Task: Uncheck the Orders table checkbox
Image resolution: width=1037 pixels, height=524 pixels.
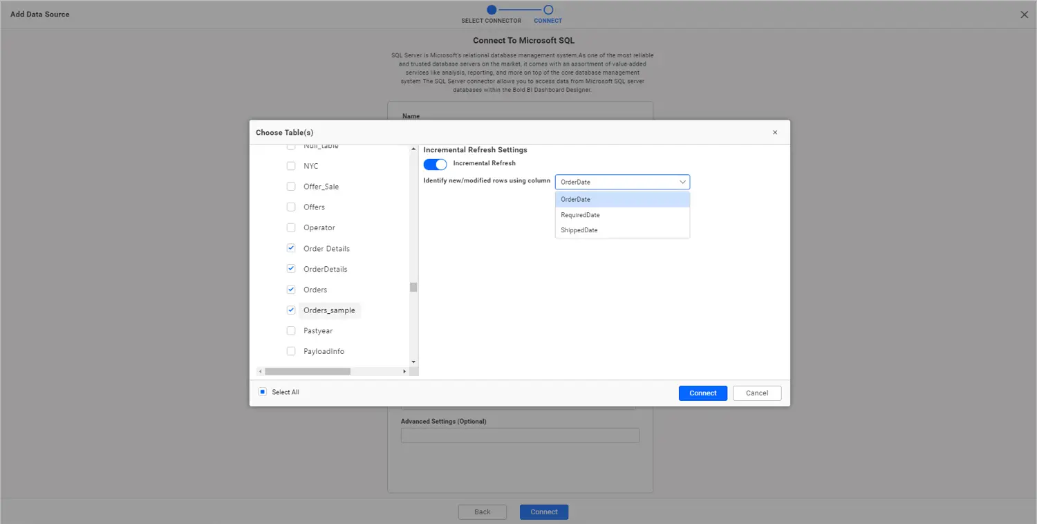Action: click(x=291, y=290)
